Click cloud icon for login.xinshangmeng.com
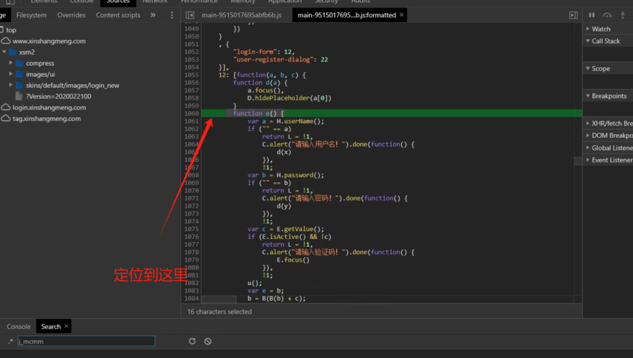The image size is (633, 358). [6, 108]
